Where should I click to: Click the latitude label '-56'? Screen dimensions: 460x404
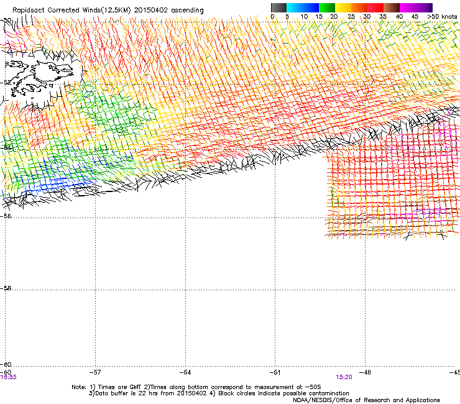[x=6, y=216]
